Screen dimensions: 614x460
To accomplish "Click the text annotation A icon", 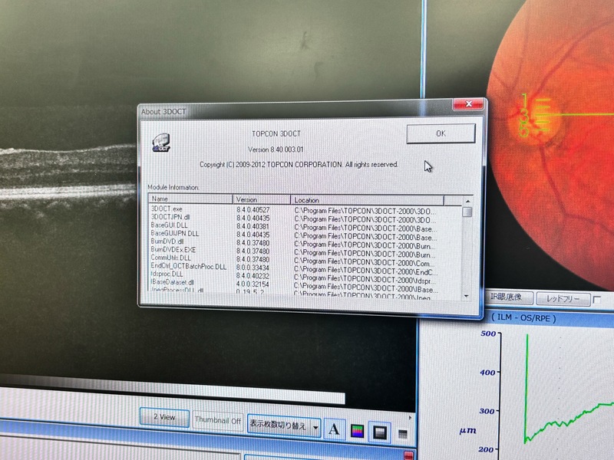I will pyautogui.click(x=333, y=430).
